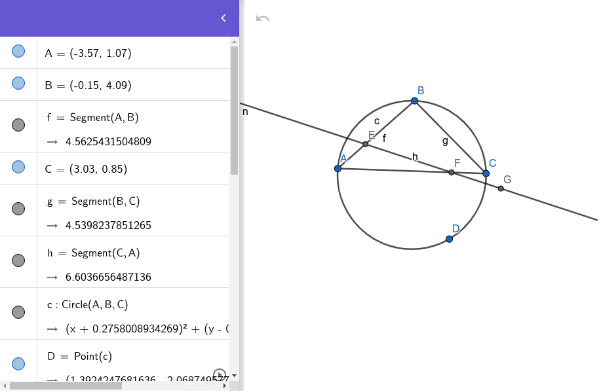Viewport: 599px width, 392px height.
Task: Select point F on segment AC
Action: [451, 172]
